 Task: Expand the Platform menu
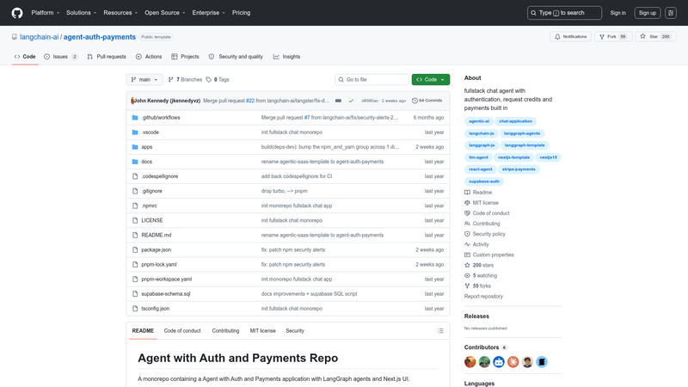point(46,13)
